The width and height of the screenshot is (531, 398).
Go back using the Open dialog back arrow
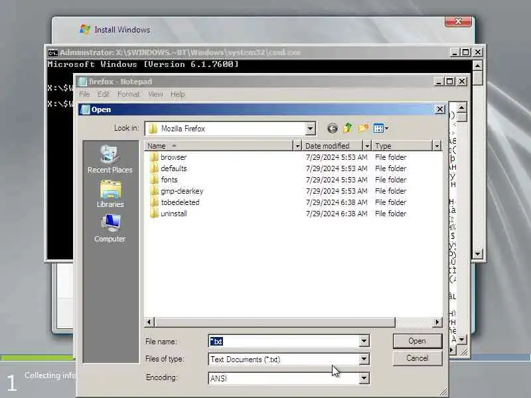333,128
